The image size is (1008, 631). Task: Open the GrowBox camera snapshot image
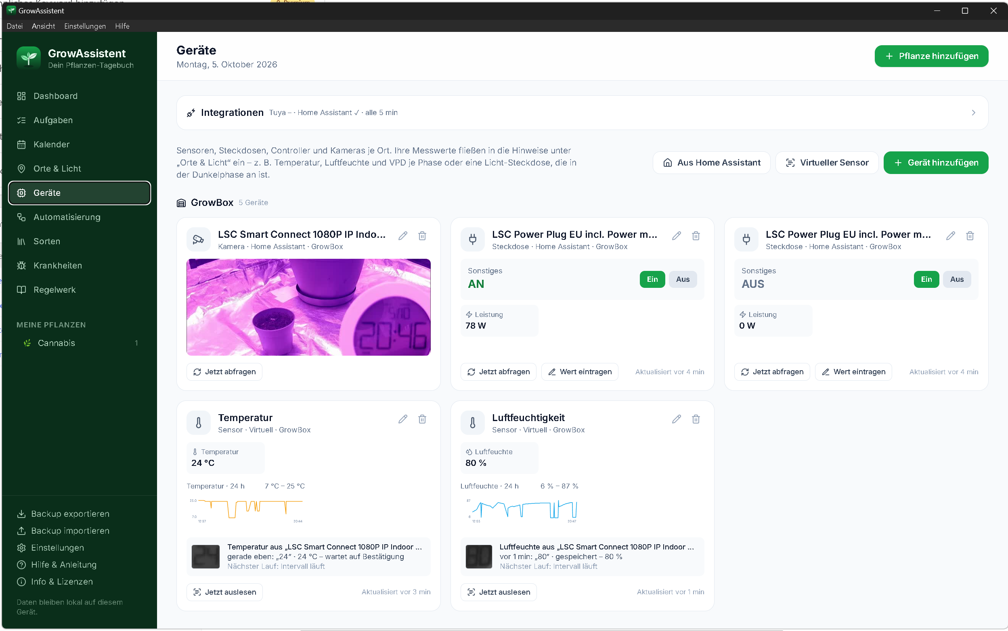(x=308, y=307)
